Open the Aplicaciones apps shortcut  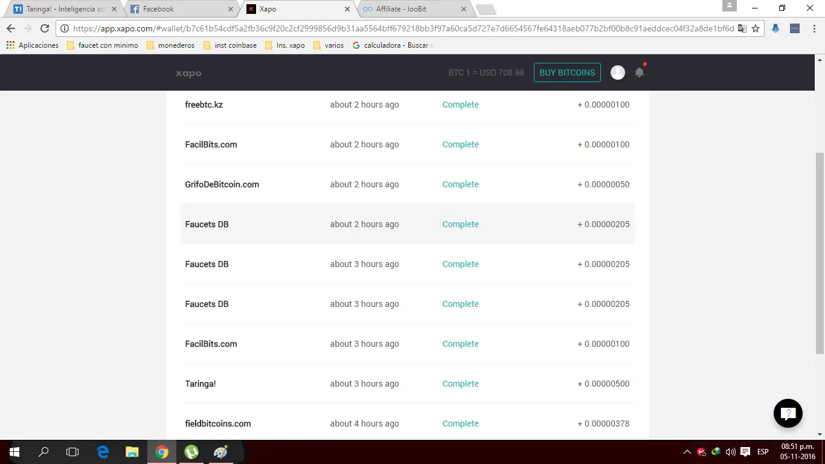pyautogui.click(x=33, y=45)
